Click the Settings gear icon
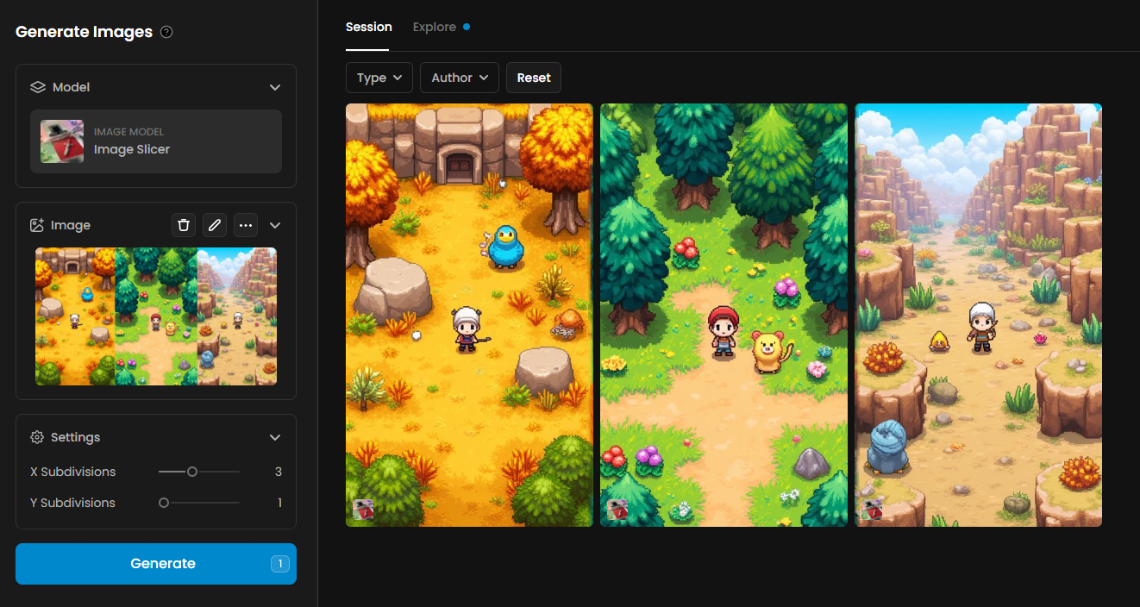The width and height of the screenshot is (1140, 607). (x=37, y=437)
